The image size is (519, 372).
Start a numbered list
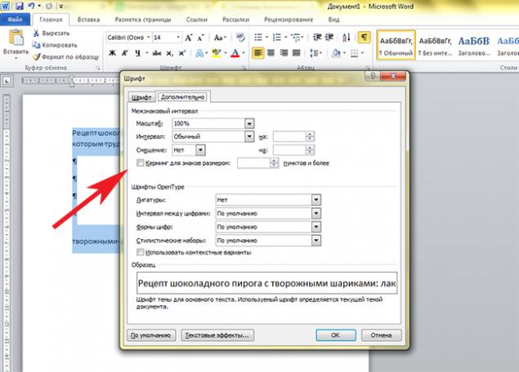(279, 38)
